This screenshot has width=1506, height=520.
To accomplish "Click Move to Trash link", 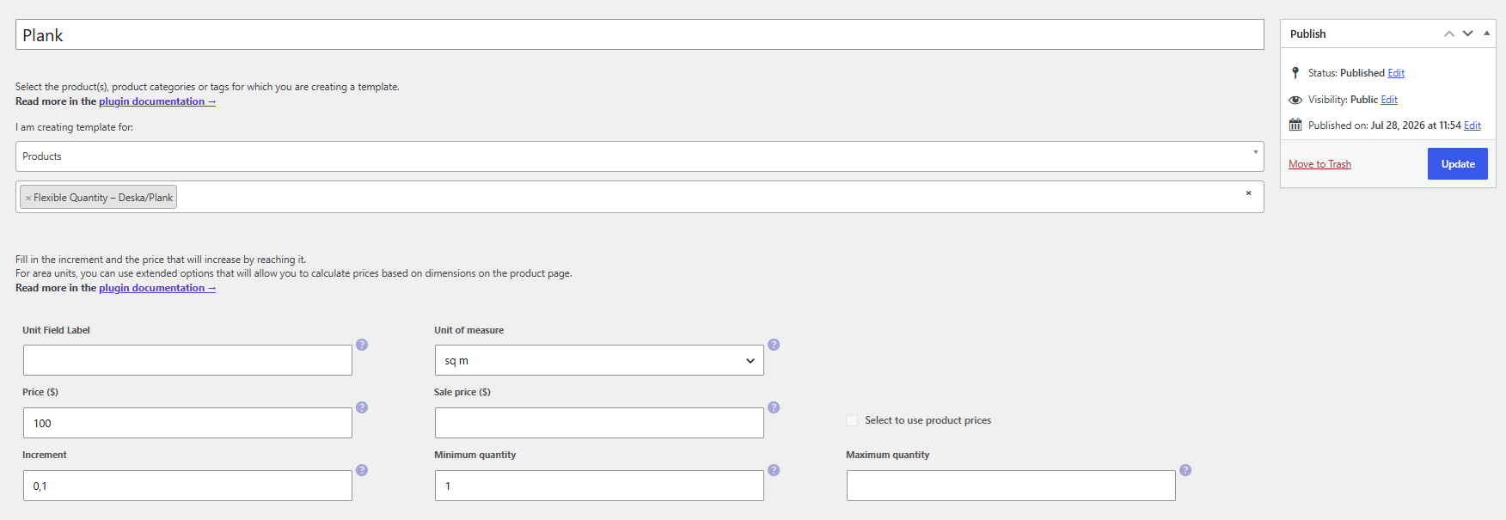I will [x=1319, y=164].
